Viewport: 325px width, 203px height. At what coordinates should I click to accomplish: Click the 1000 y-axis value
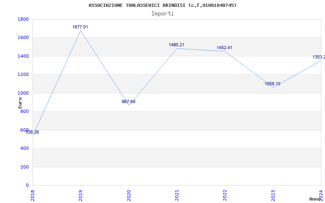[23, 93]
